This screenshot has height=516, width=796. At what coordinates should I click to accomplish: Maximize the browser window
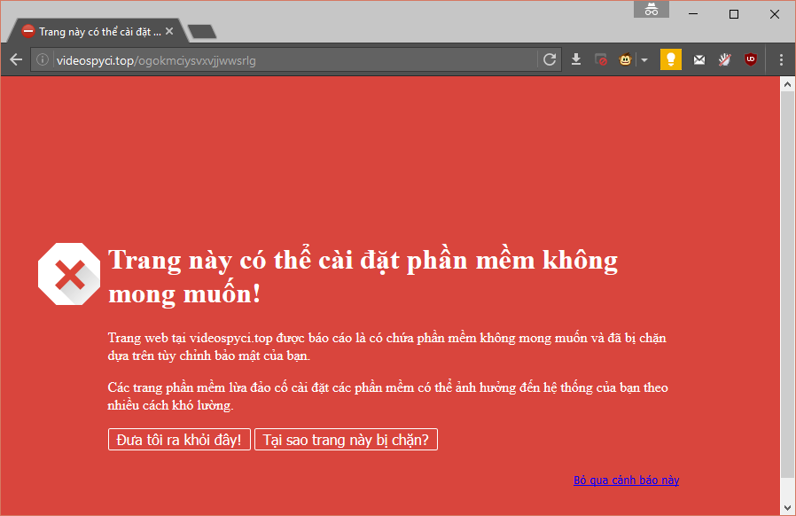coord(734,13)
